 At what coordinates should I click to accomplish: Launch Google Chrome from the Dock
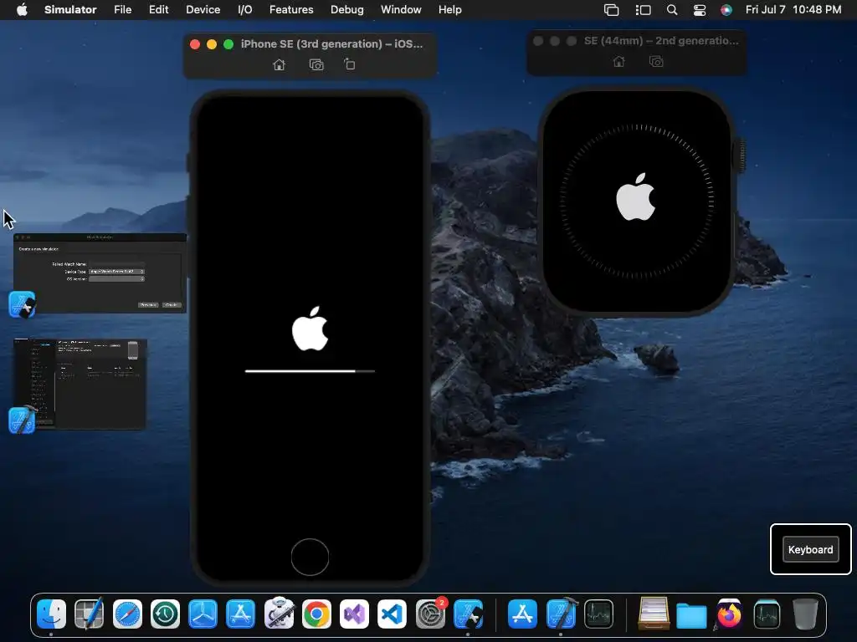tap(316, 614)
